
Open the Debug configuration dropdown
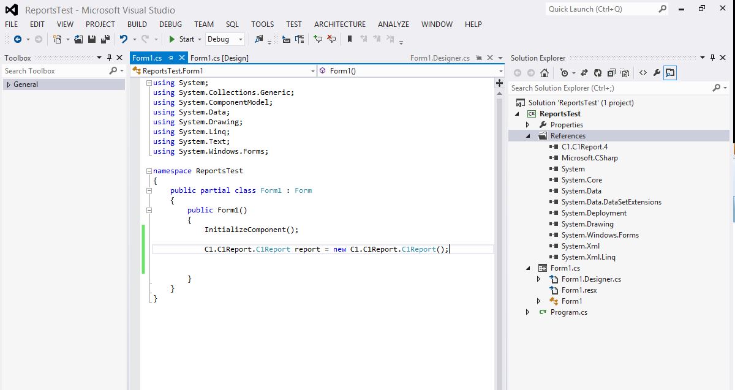[x=225, y=39]
